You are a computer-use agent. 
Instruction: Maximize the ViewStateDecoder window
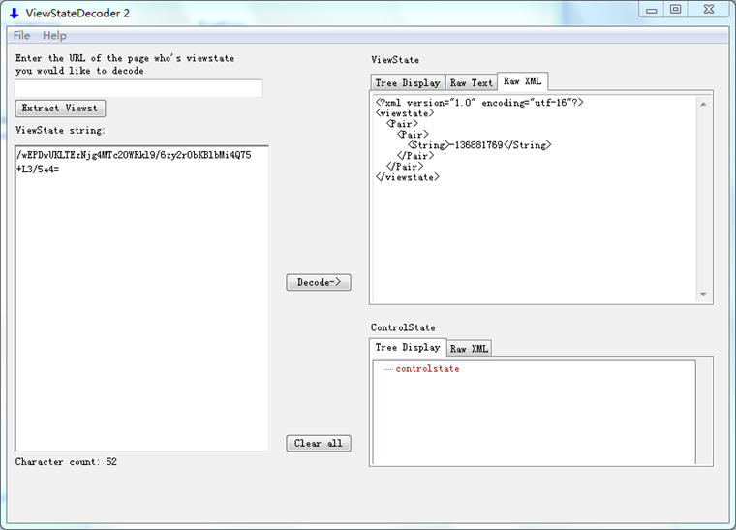pos(675,10)
